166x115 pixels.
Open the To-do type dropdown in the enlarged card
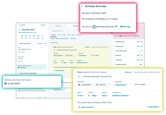tap(80, 96)
